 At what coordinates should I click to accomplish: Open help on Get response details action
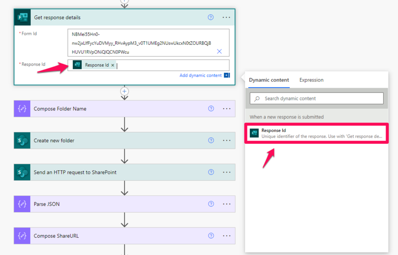coord(211,17)
